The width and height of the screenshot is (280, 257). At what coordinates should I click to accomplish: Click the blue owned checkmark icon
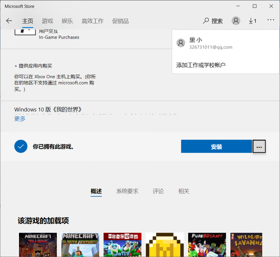coord(21,146)
